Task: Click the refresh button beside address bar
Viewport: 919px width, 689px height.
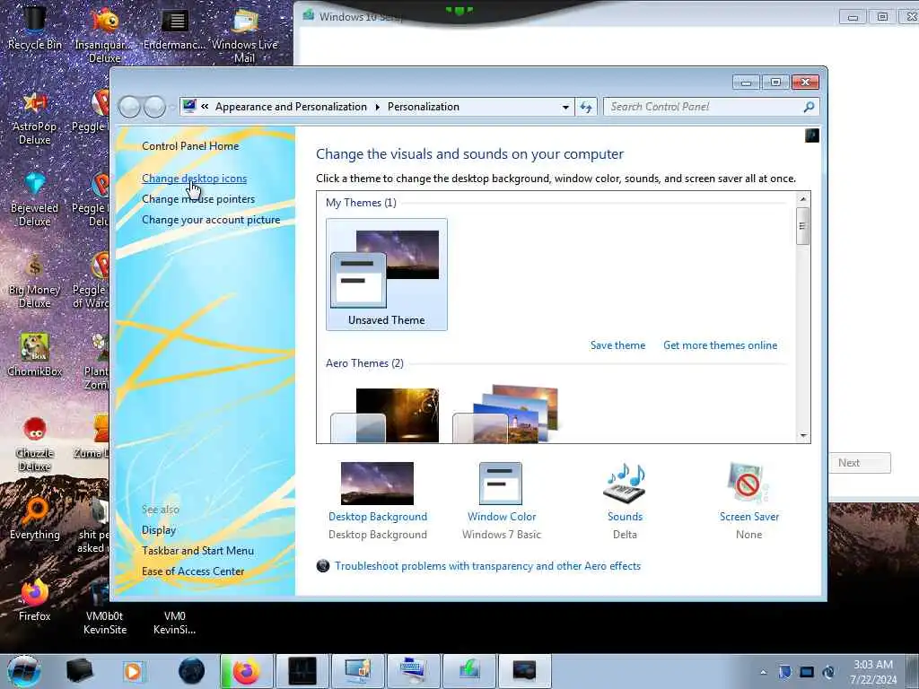Action: [x=586, y=107]
